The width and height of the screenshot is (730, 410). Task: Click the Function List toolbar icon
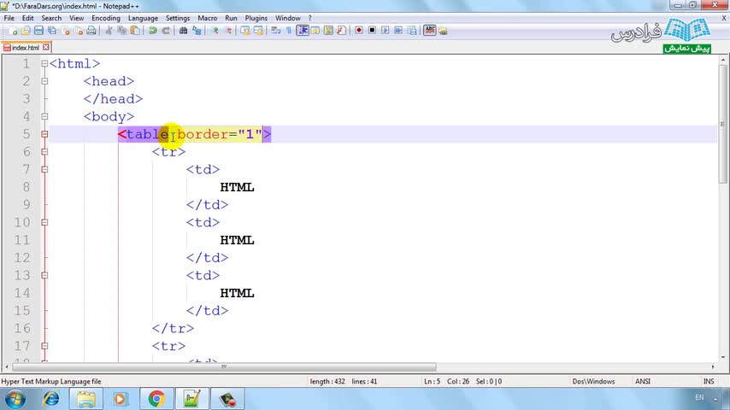[x=342, y=31]
